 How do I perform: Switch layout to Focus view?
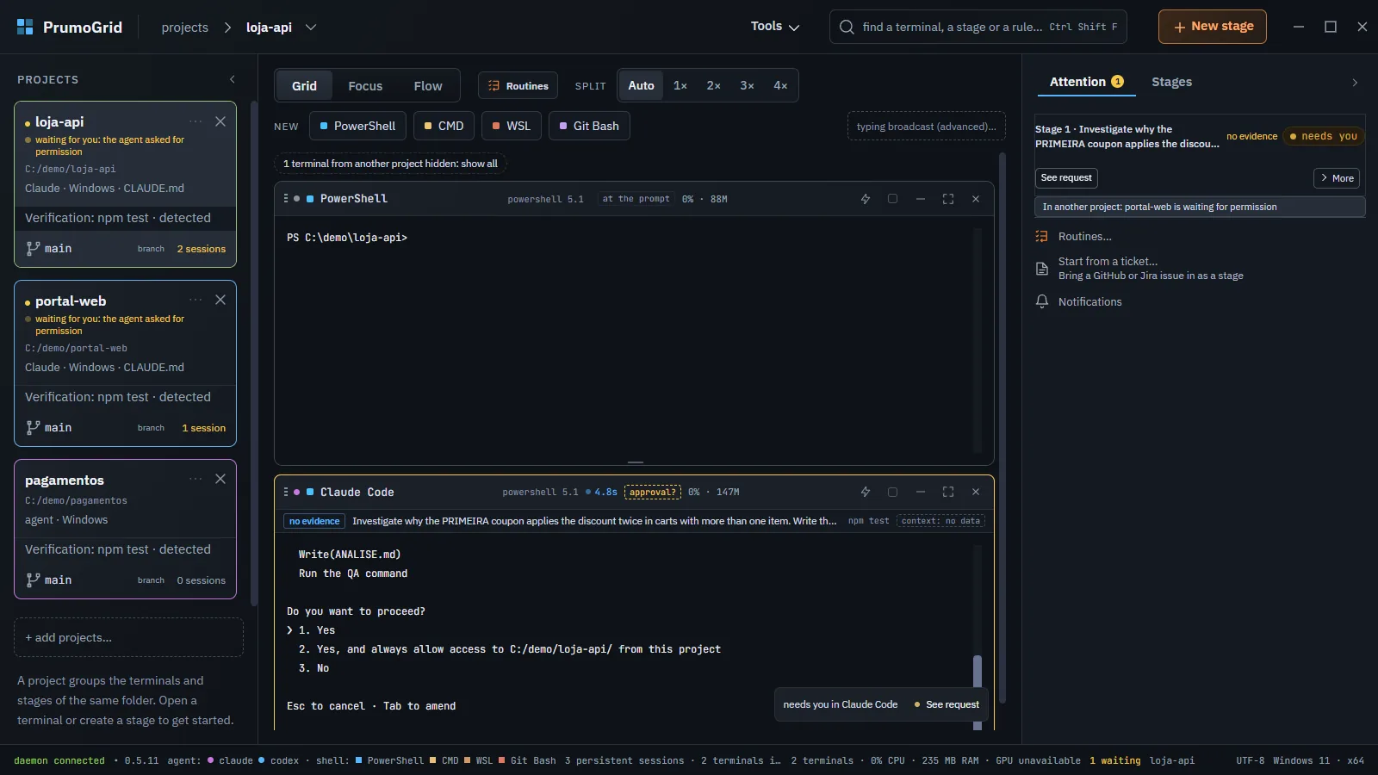coord(365,86)
